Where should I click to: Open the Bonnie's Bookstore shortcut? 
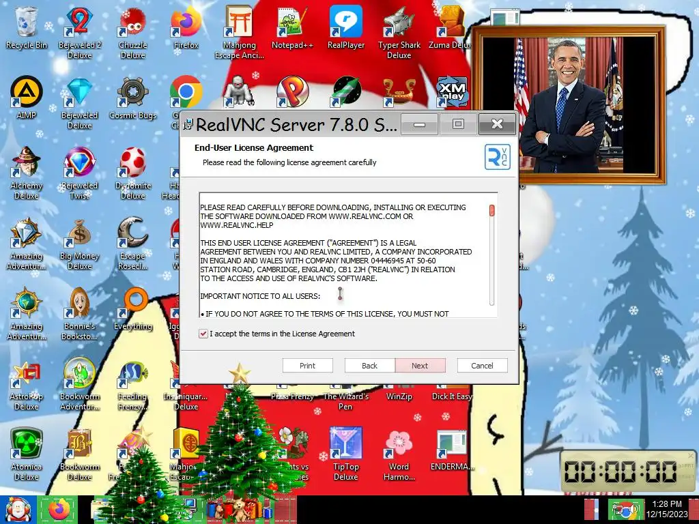79,314
